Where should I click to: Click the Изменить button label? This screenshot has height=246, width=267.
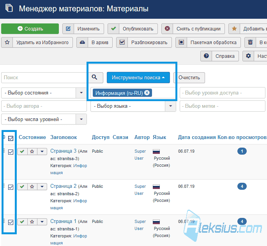coord(88,29)
